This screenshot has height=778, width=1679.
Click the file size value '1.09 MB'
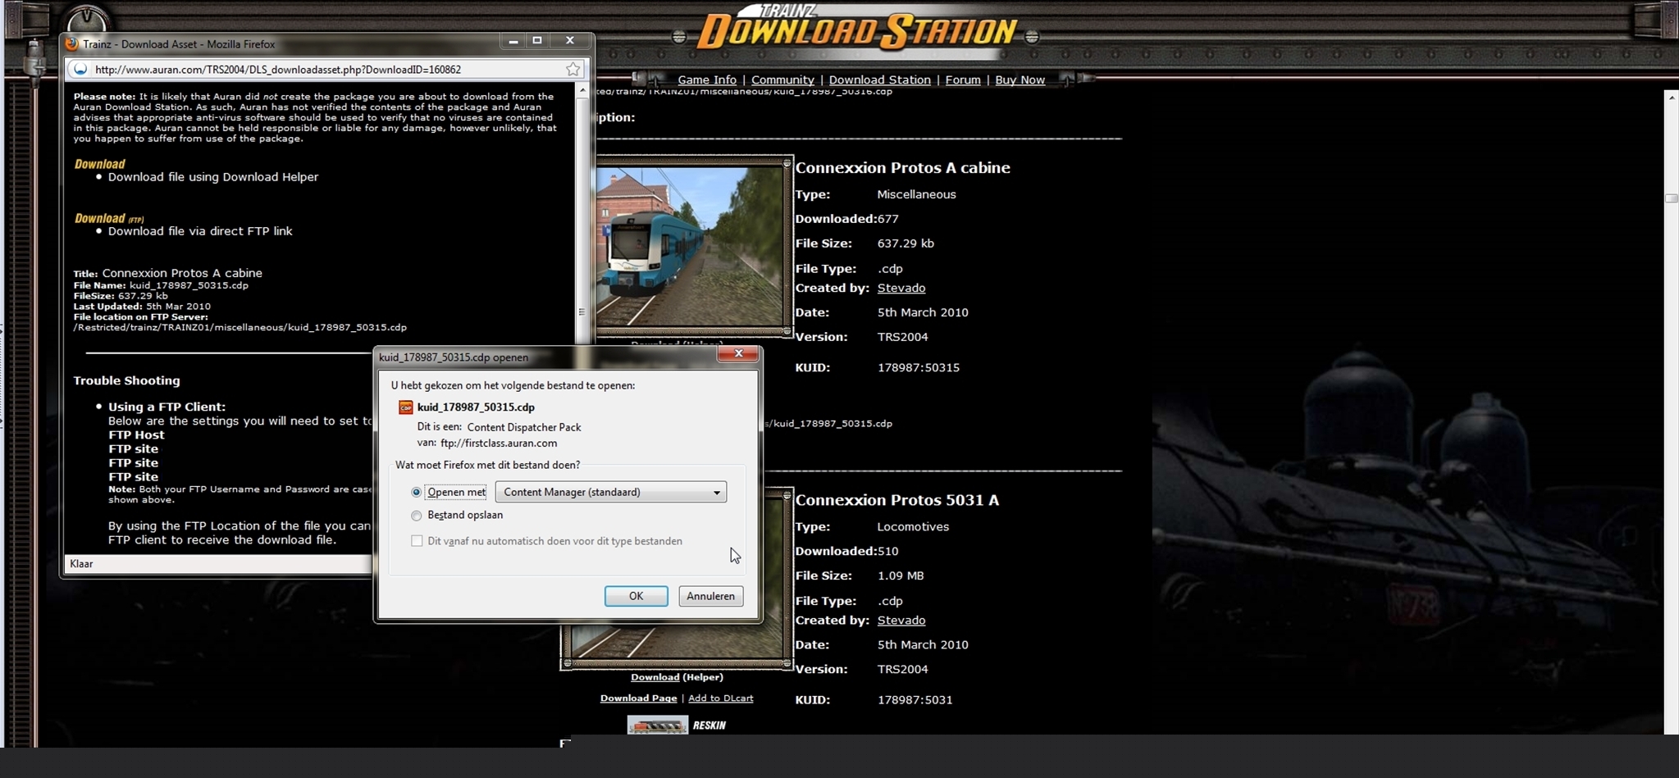[x=901, y=576]
